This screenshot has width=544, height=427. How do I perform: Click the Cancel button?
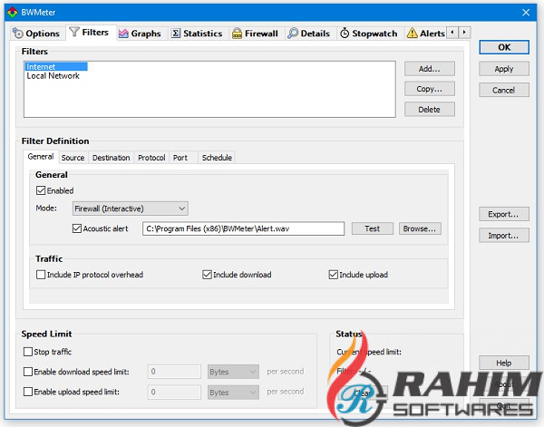(x=504, y=90)
